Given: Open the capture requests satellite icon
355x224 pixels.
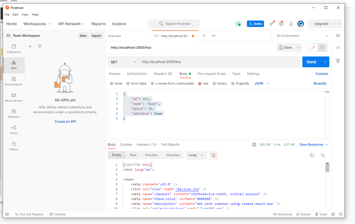Looking at the screenshot, I should tap(272, 24).
